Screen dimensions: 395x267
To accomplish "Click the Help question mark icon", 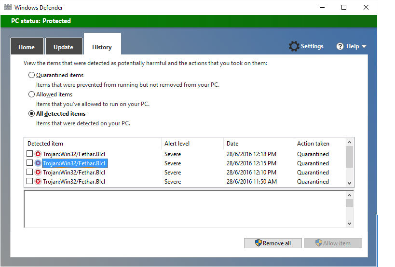I will pyautogui.click(x=340, y=46).
